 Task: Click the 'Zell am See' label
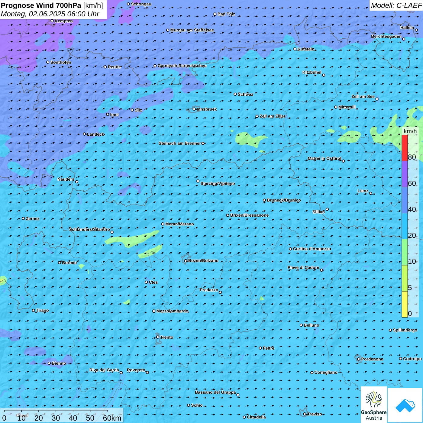[363, 96]
